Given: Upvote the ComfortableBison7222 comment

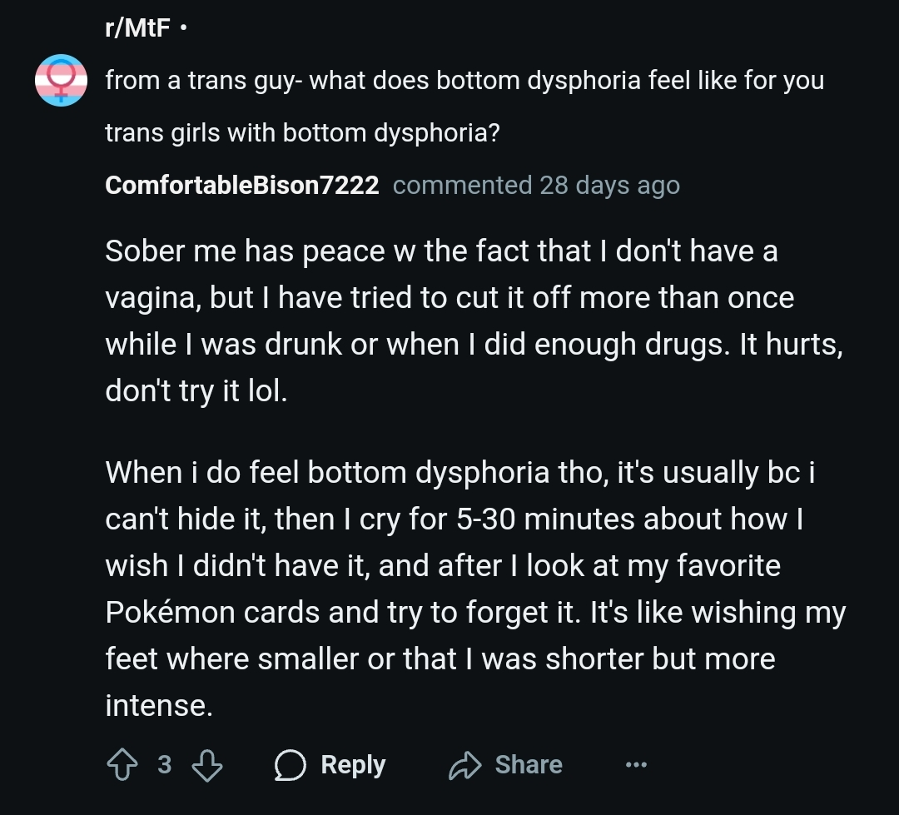Looking at the screenshot, I should [122, 765].
